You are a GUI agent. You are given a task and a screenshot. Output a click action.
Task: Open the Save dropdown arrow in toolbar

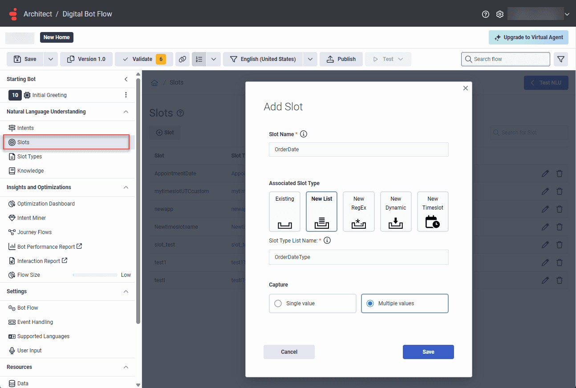pos(51,59)
